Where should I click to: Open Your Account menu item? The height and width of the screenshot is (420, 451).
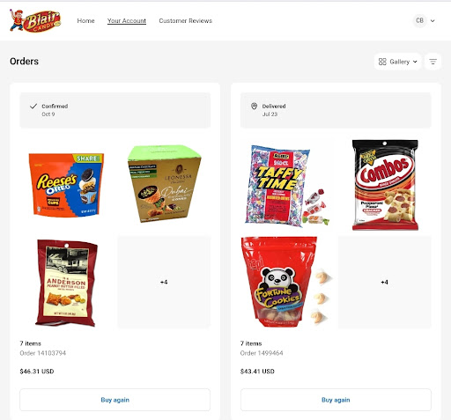coord(127,21)
